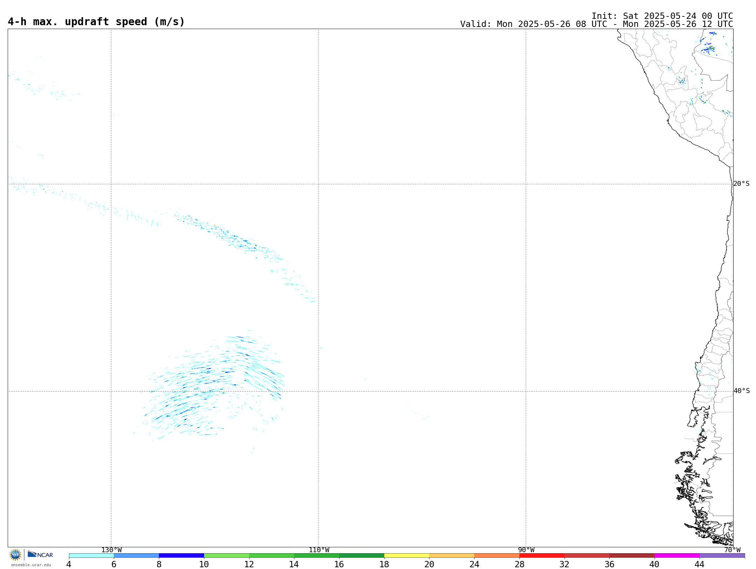
Task: Pick the orange 24-28 colorbar swatch
Action: (x=497, y=556)
